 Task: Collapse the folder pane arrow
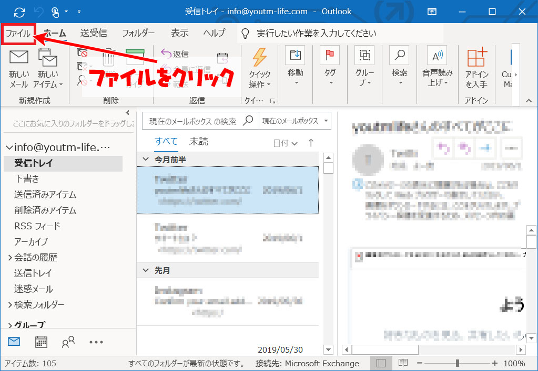(x=128, y=113)
